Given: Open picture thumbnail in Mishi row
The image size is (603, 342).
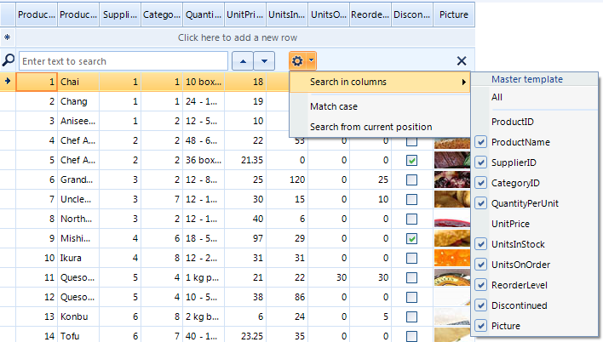Looking at the screenshot, I should click(x=451, y=238).
